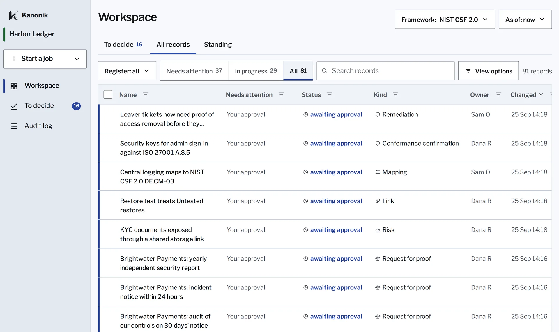Screen dimensions: 559x332
Task: Click the filter icon beside Status column
Action: pos(330,95)
